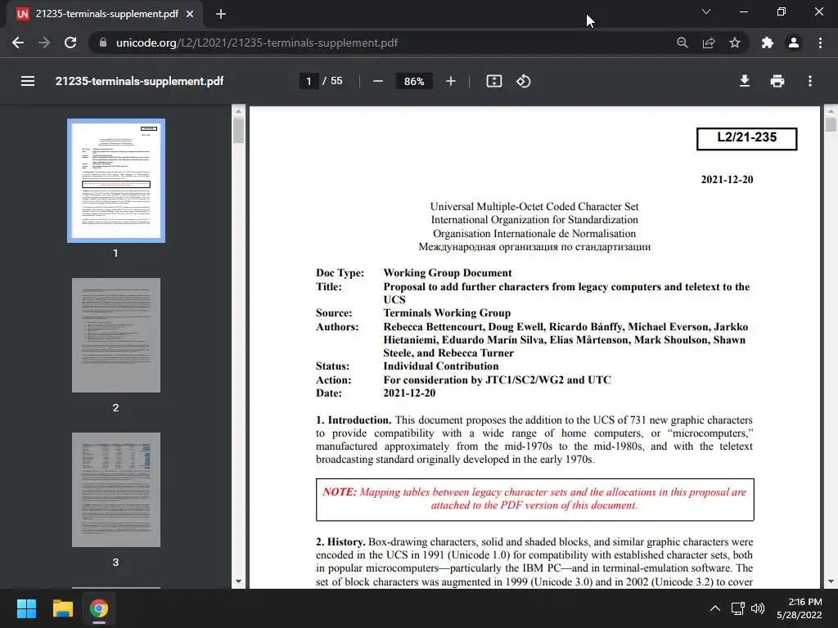Viewport: 838px width, 628px height.
Task: Zoom out with the minus button
Action: coord(378,81)
